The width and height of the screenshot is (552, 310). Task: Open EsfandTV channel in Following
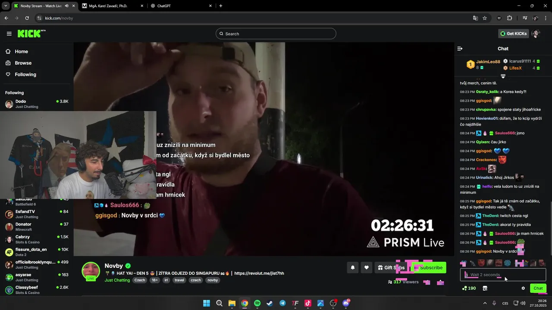tap(37, 214)
